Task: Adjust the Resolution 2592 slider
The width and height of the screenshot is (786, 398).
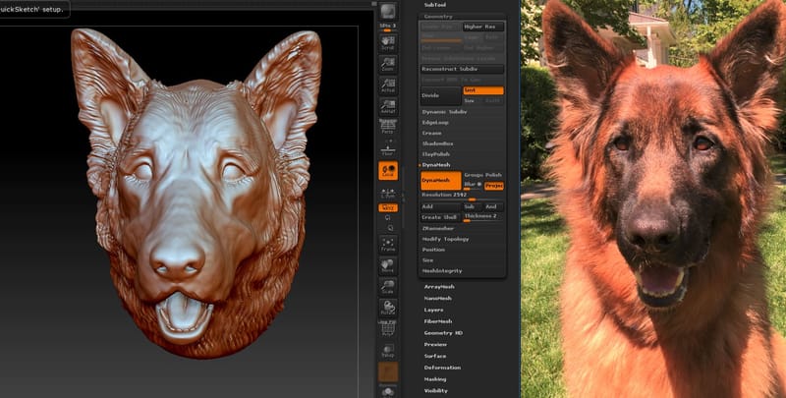Action: tap(462, 197)
